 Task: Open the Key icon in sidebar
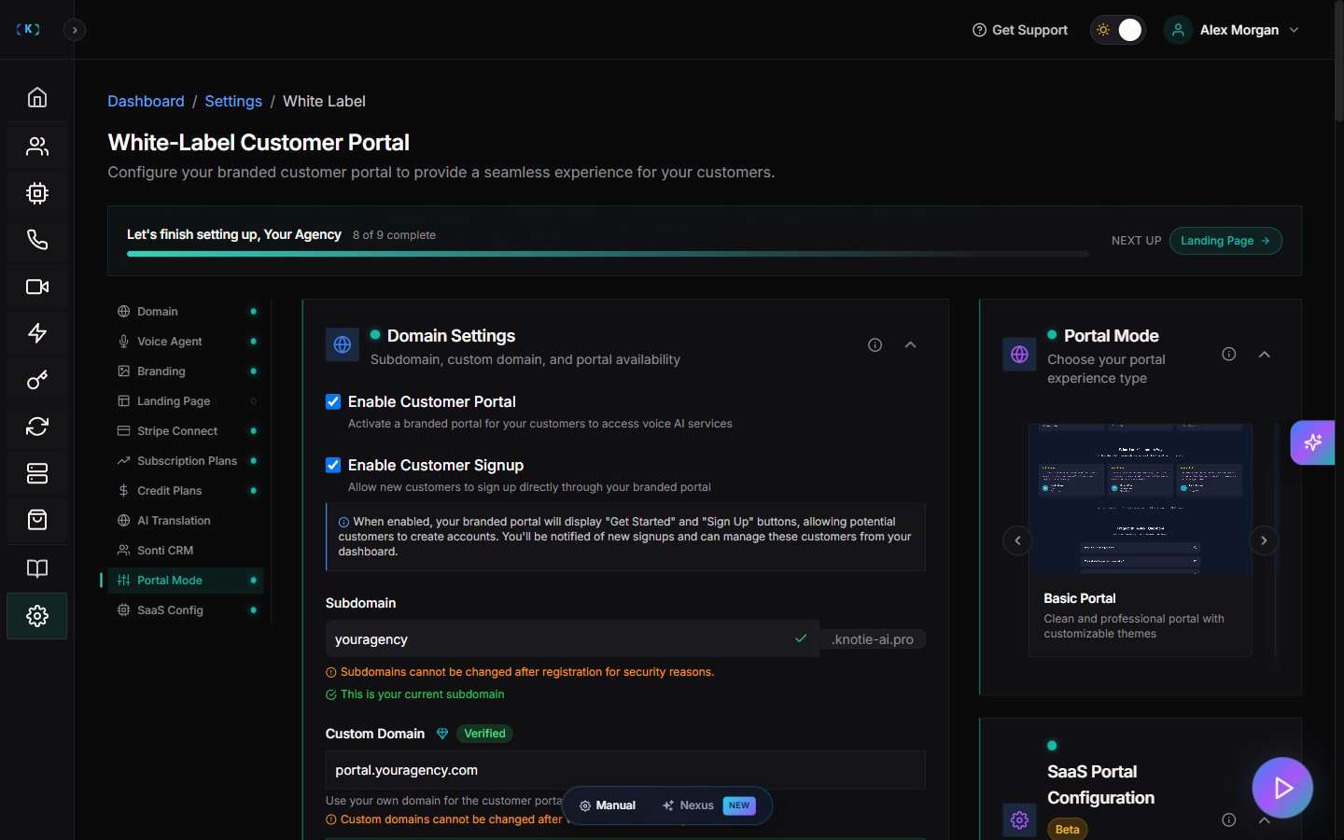click(x=37, y=380)
